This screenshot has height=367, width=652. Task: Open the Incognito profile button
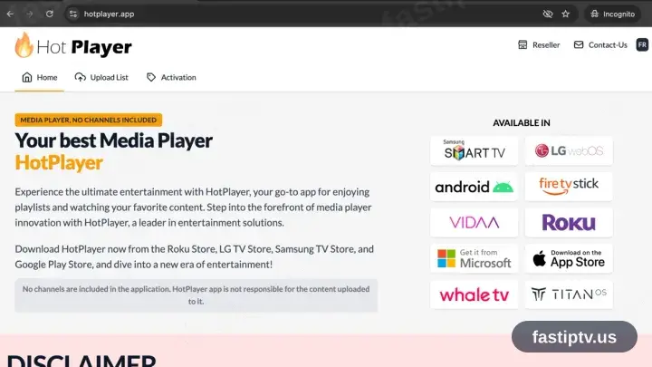point(613,14)
